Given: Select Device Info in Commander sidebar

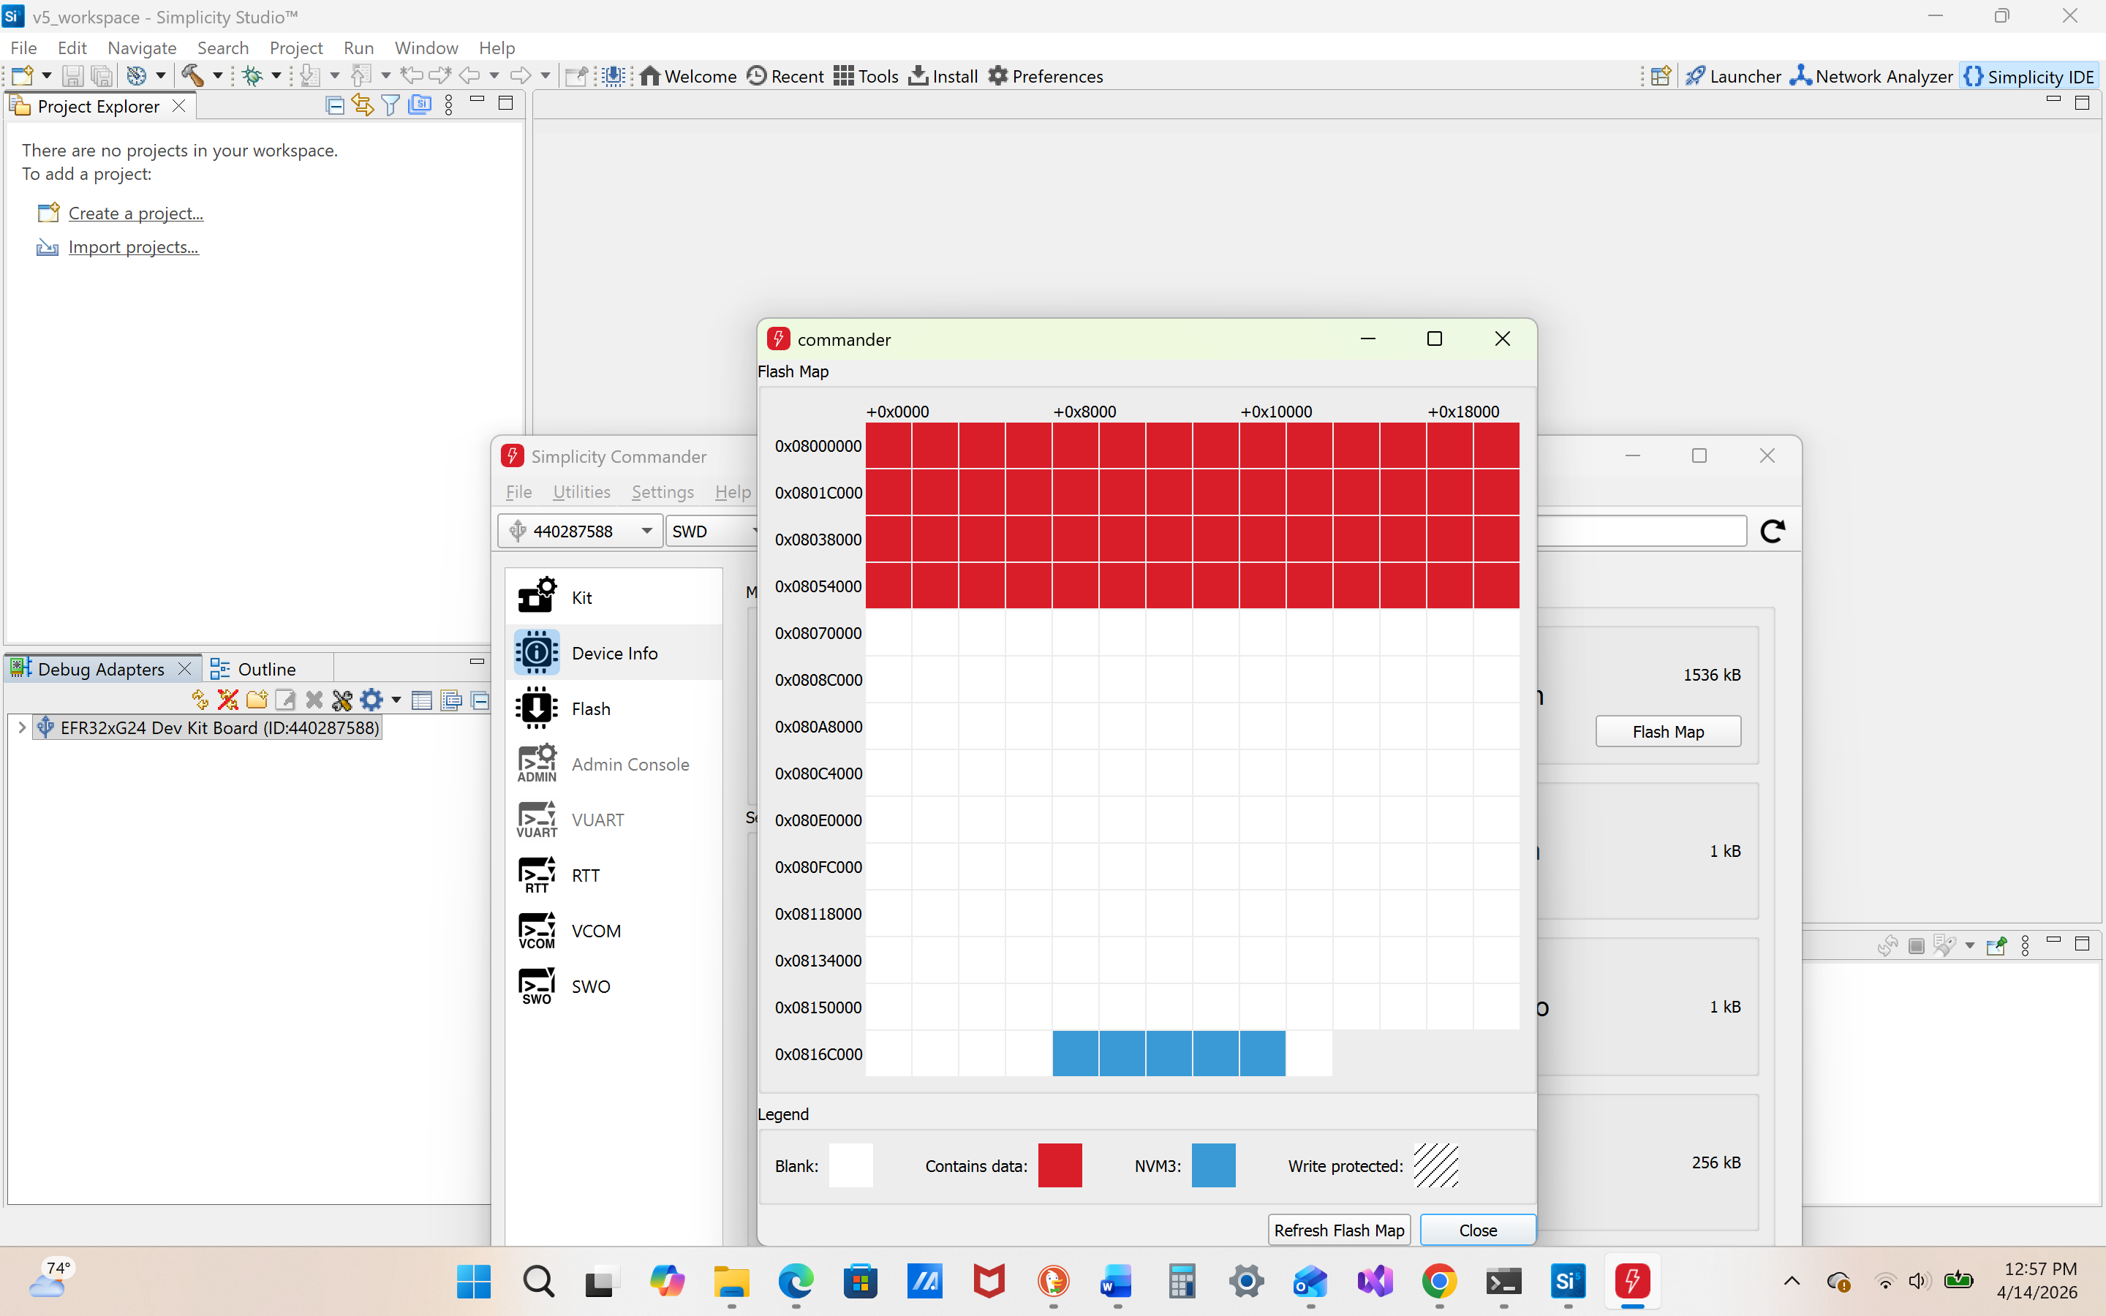Looking at the screenshot, I should (614, 652).
